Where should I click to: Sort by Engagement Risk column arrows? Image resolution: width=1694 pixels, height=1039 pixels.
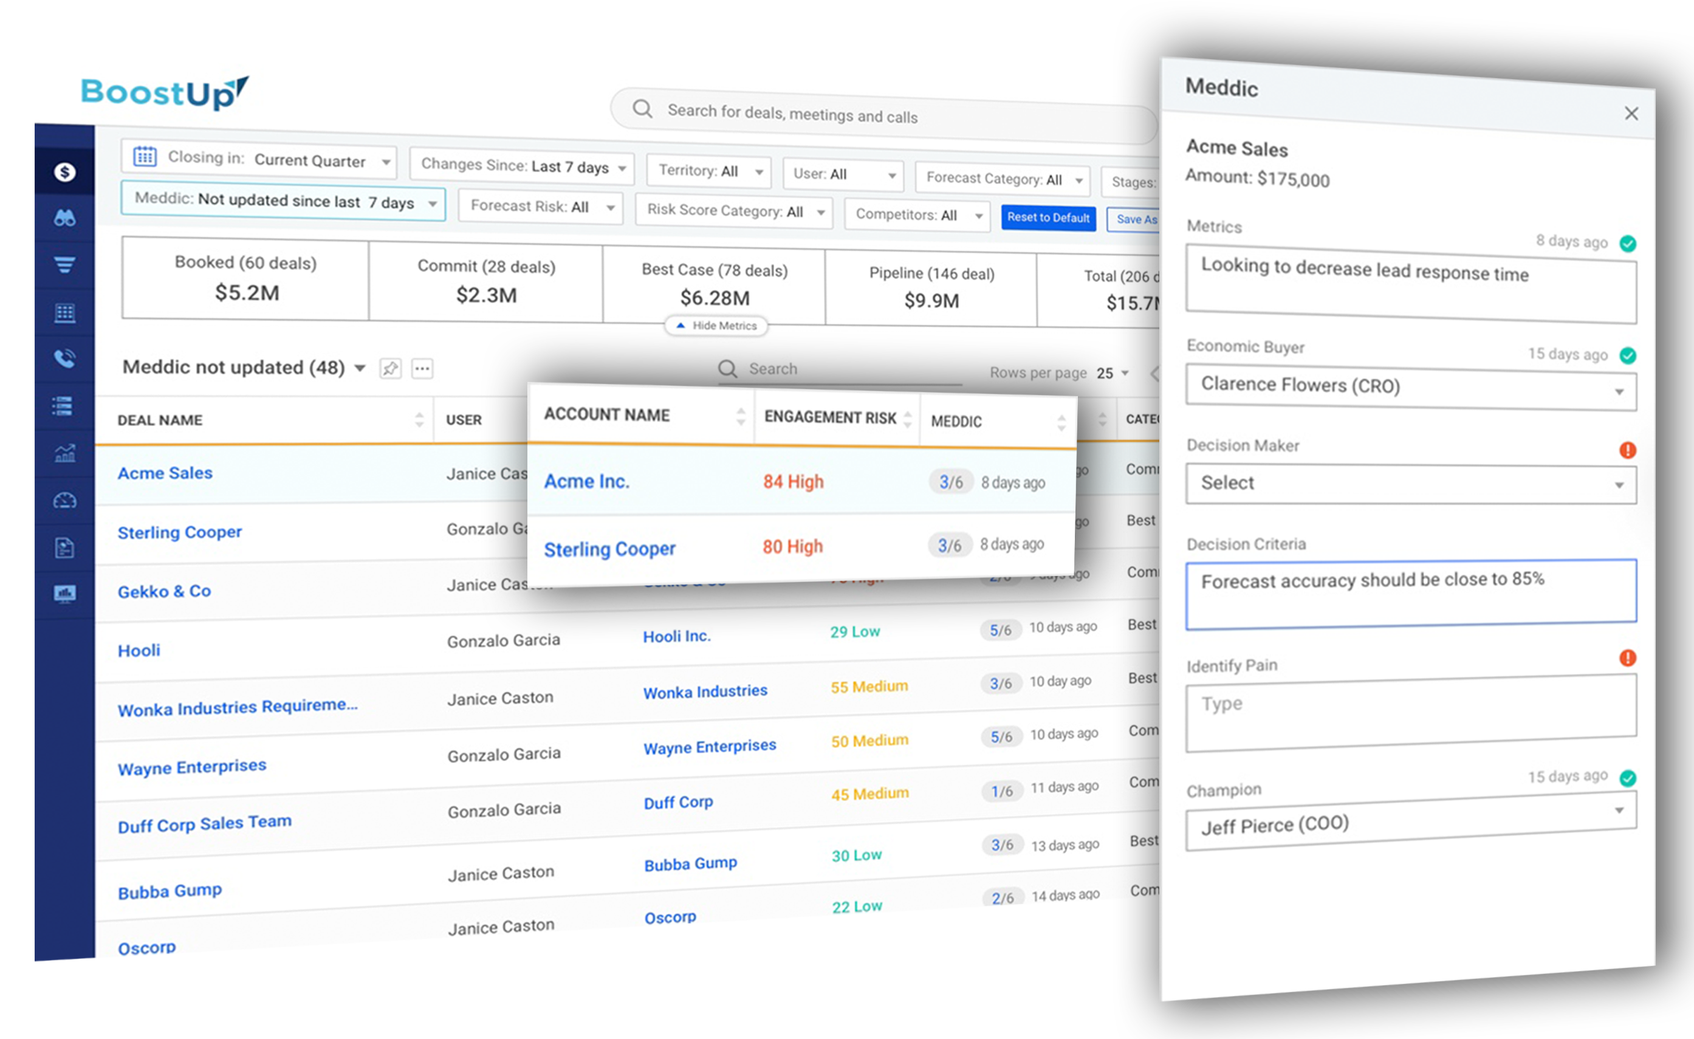click(908, 419)
